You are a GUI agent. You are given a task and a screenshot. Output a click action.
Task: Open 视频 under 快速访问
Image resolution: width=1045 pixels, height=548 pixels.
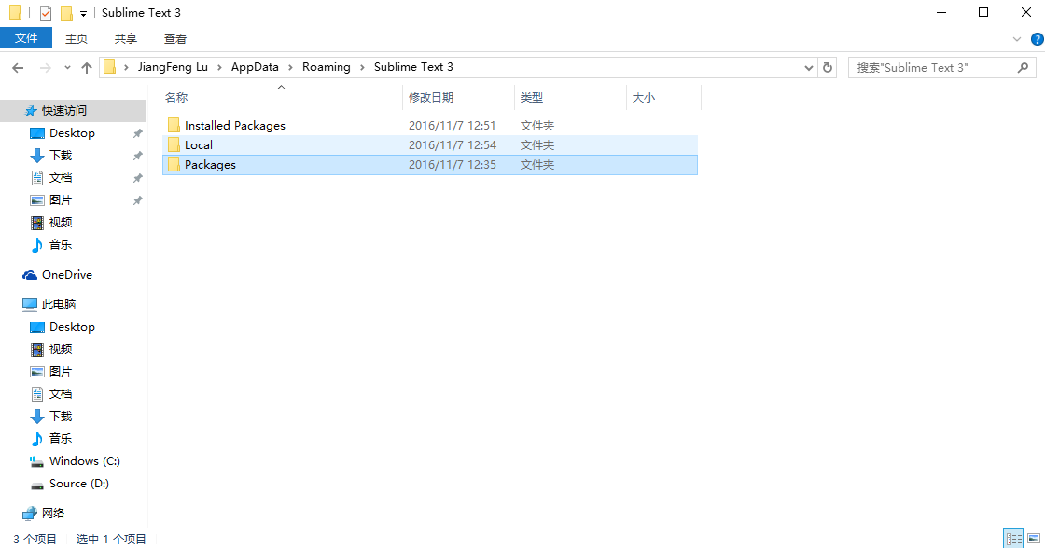coord(61,223)
